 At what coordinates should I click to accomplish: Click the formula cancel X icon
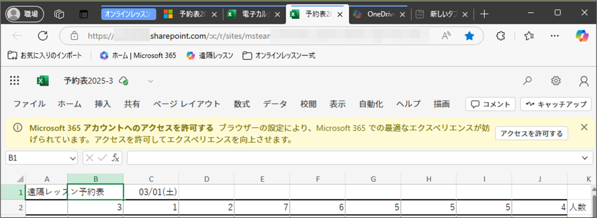(89, 158)
